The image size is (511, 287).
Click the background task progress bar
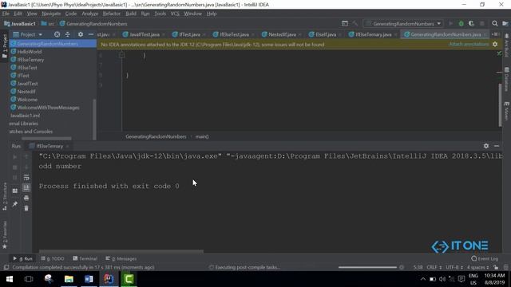pyautogui.click(x=367, y=267)
